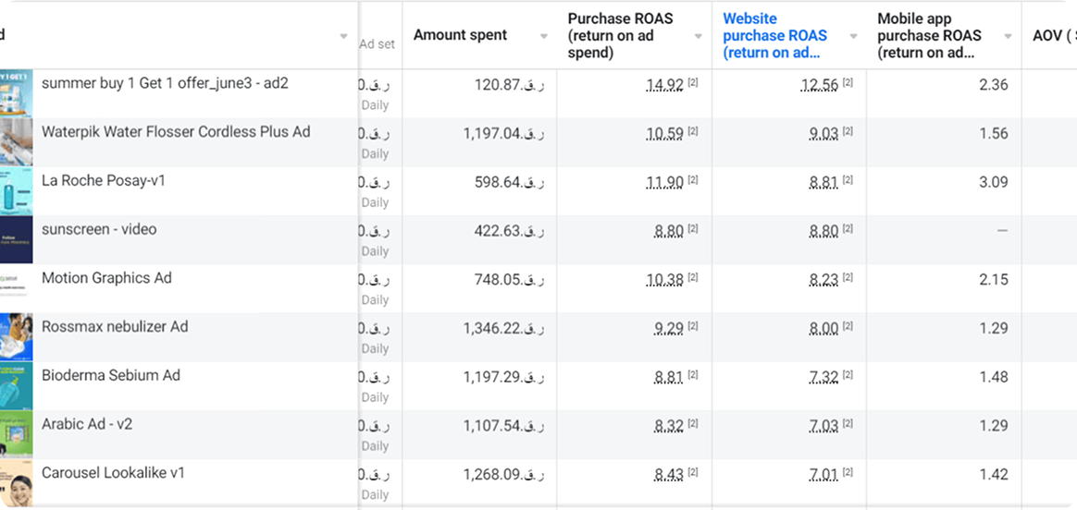Click the Bioderma Sebium ad thumbnail
Viewport: 1077px width, 510px height.
[x=16, y=386]
